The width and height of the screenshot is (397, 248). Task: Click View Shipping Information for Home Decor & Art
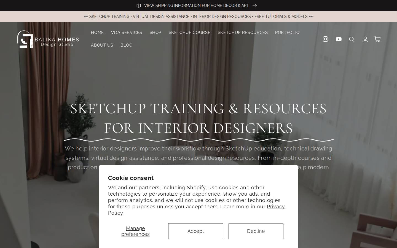[196, 6]
